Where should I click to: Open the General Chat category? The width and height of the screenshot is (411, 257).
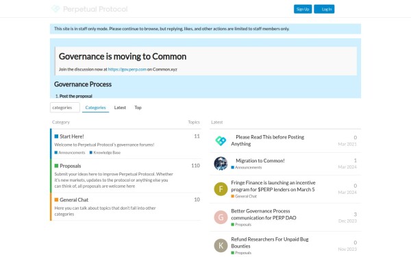pos(74,199)
